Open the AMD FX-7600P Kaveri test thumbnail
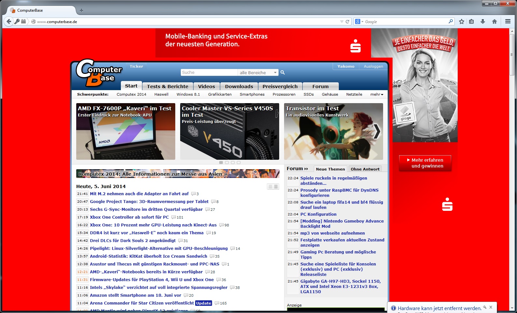The image size is (517, 313). pos(126,131)
